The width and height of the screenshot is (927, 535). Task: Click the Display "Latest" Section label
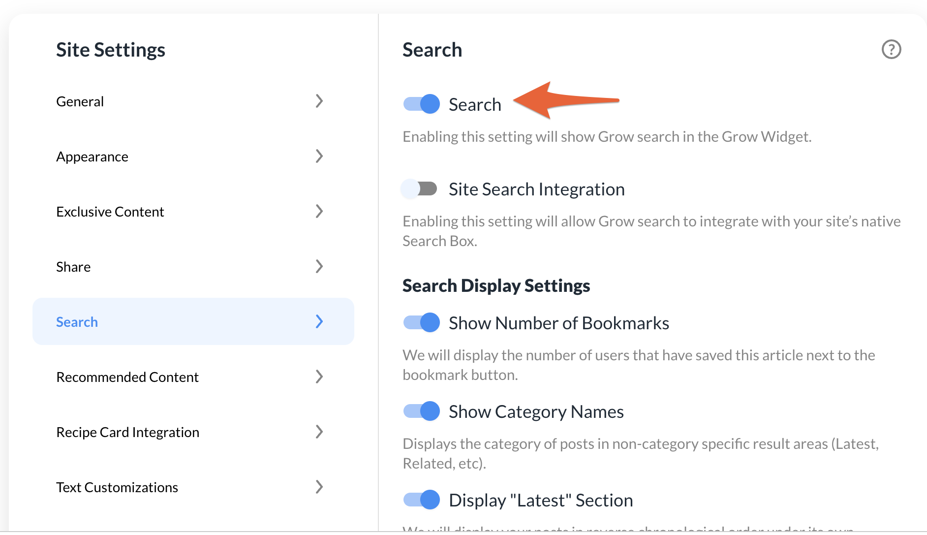point(541,500)
